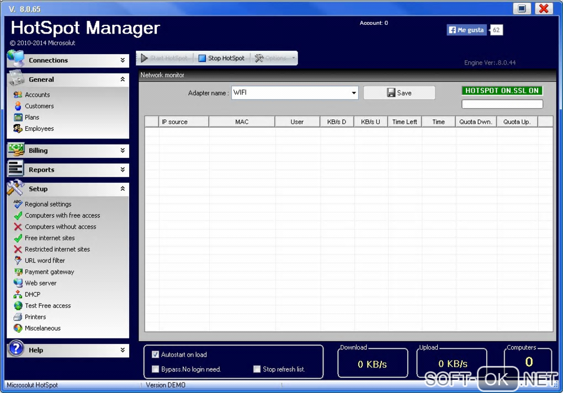The width and height of the screenshot is (563, 393).
Task: Select Regional settings entry
Action: pyautogui.click(x=48, y=204)
